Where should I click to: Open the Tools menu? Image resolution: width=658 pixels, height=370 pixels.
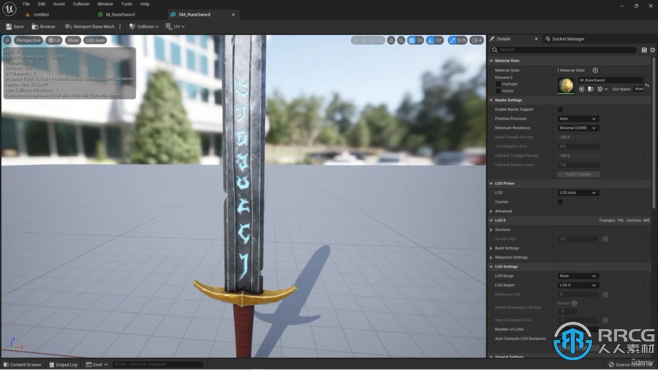click(127, 4)
